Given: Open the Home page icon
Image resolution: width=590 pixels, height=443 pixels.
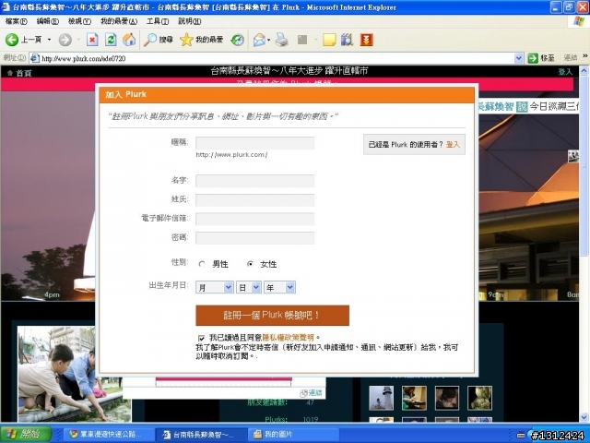Looking at the screenshot, I should tap(129, 40).
